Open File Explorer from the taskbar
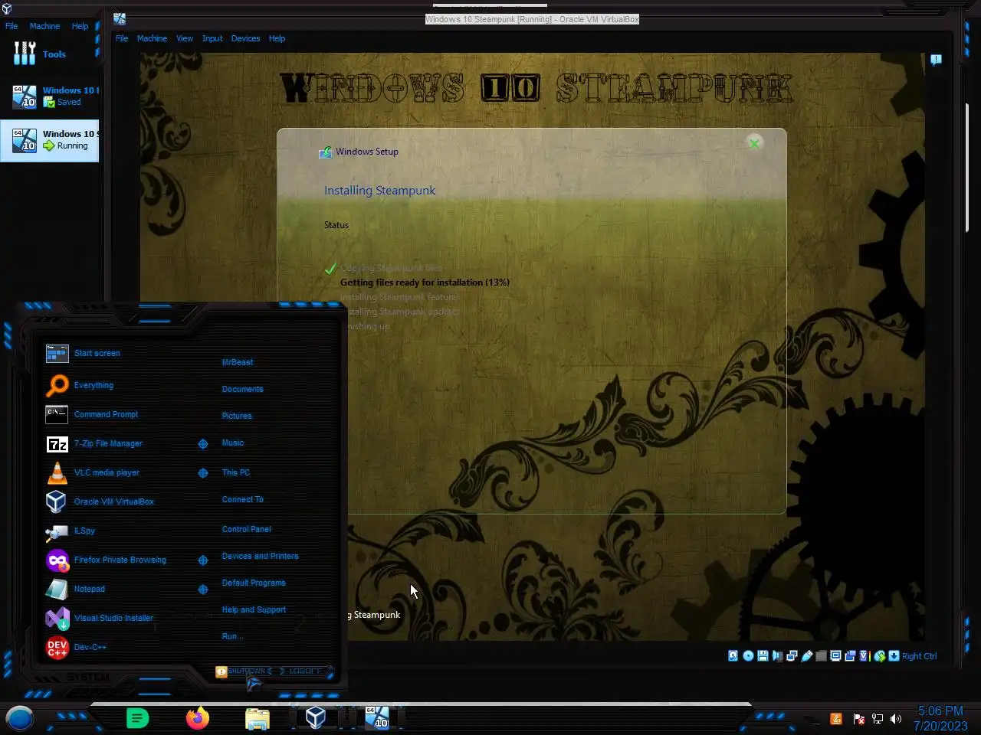 (x=258, y=718)
